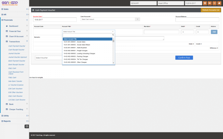Open Cheque Tracking menu item
Screen dimensions: 223x139
pyautogui.click(x=16, y=109)
